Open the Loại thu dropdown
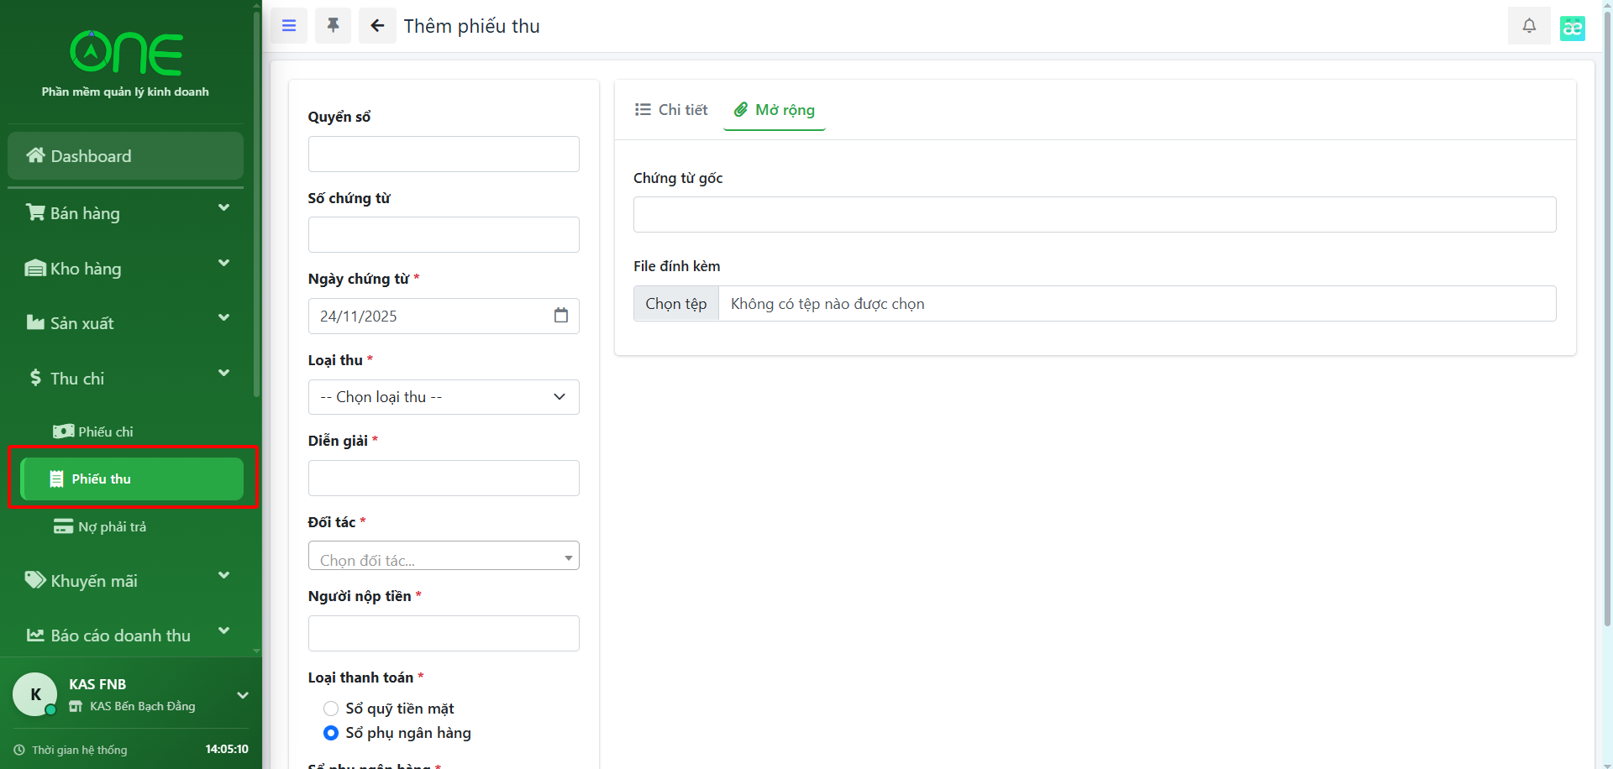The image size is (1613, 769). 444,397
